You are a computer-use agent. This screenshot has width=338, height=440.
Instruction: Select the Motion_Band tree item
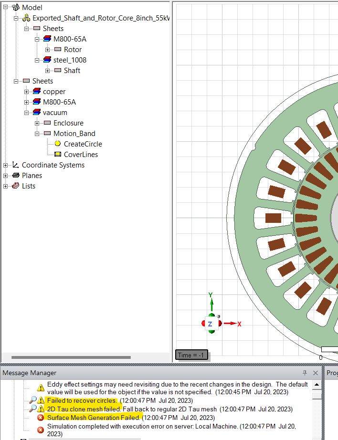pos(74,133)
